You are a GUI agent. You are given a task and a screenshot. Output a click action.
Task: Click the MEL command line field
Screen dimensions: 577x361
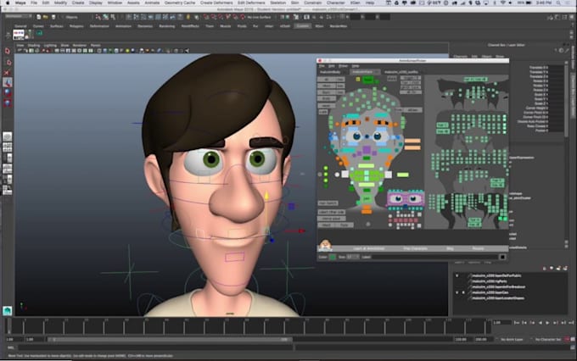155,347
